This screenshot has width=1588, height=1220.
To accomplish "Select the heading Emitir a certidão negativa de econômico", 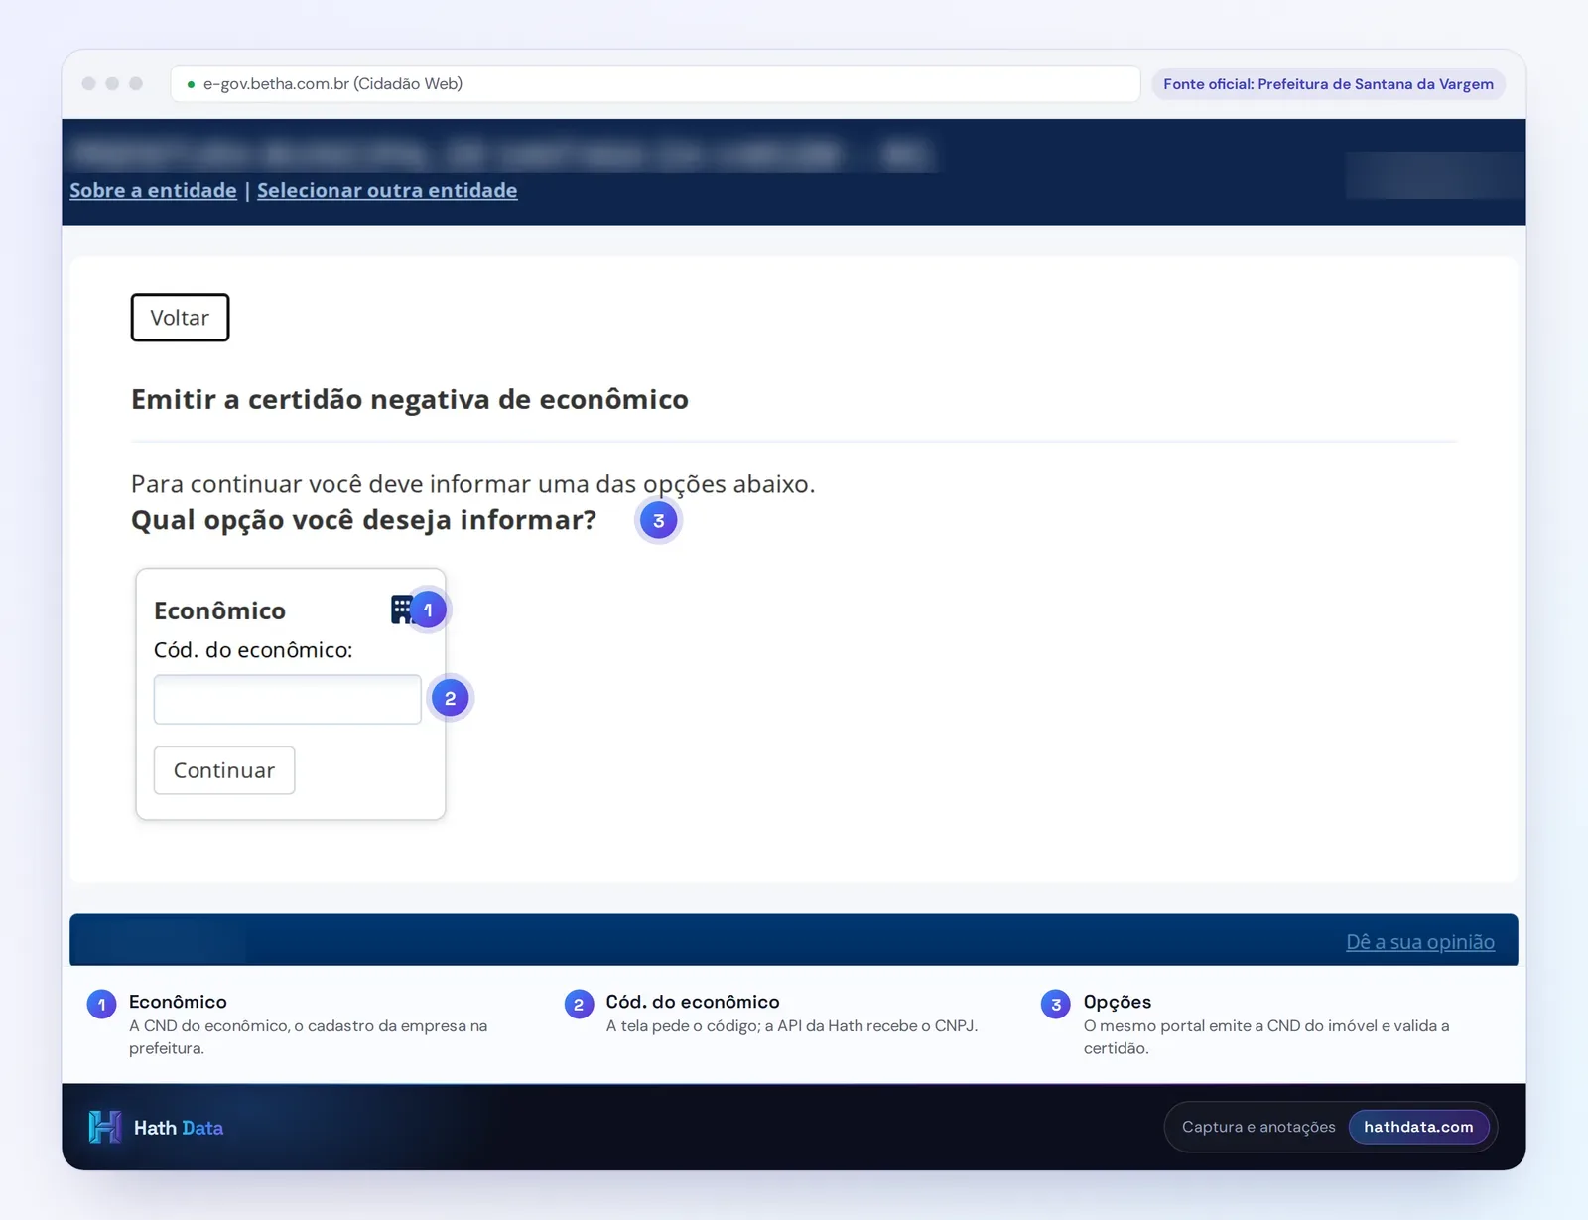I will pyautogui.click(x=410, y=399).
